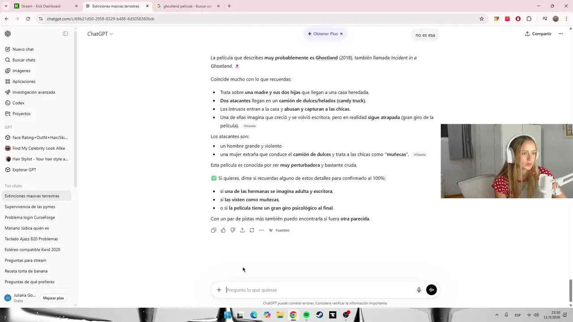The width and height of the screenshot is (573, 322).
Task: Start a new chat with Nuevo chat
Action: coord(37,49)
